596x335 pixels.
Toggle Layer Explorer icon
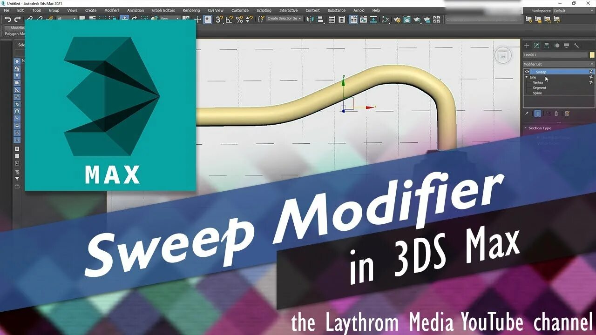342,19
